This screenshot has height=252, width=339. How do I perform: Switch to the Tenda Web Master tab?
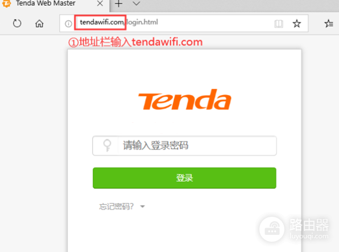(46, 3)
